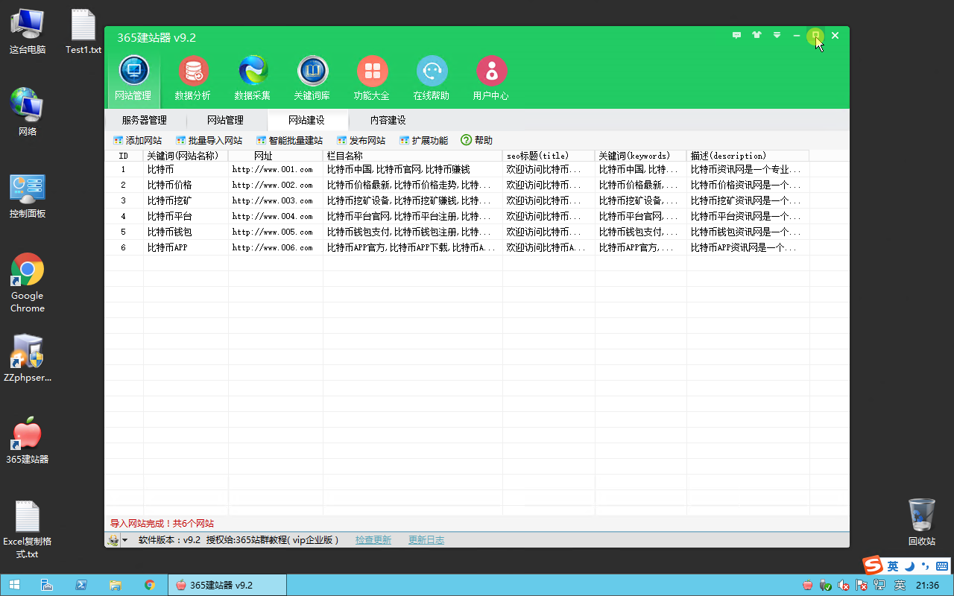The height and width of the screenshot is (596, 954).
Task: Open Server Manager from the taskbar
Action: point(46,585)
